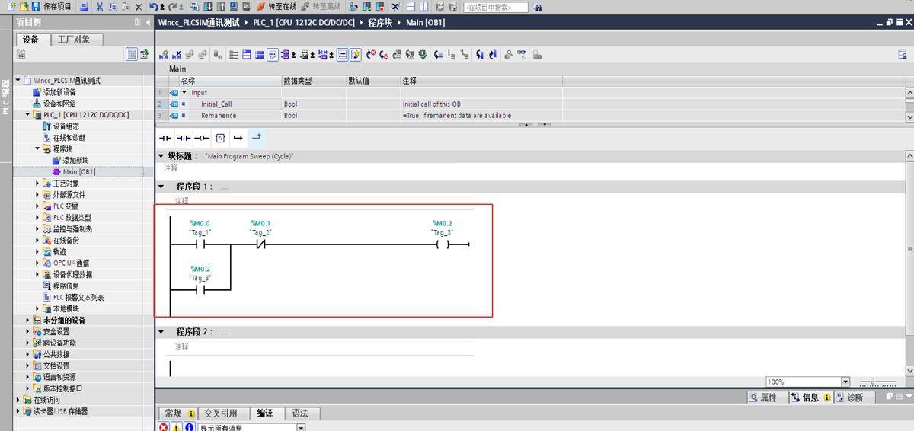Collapse the 程序块 program blocks folder
The height and width of the screenshot is (431, 914).
pyautogui.click(x=37, y=149)
